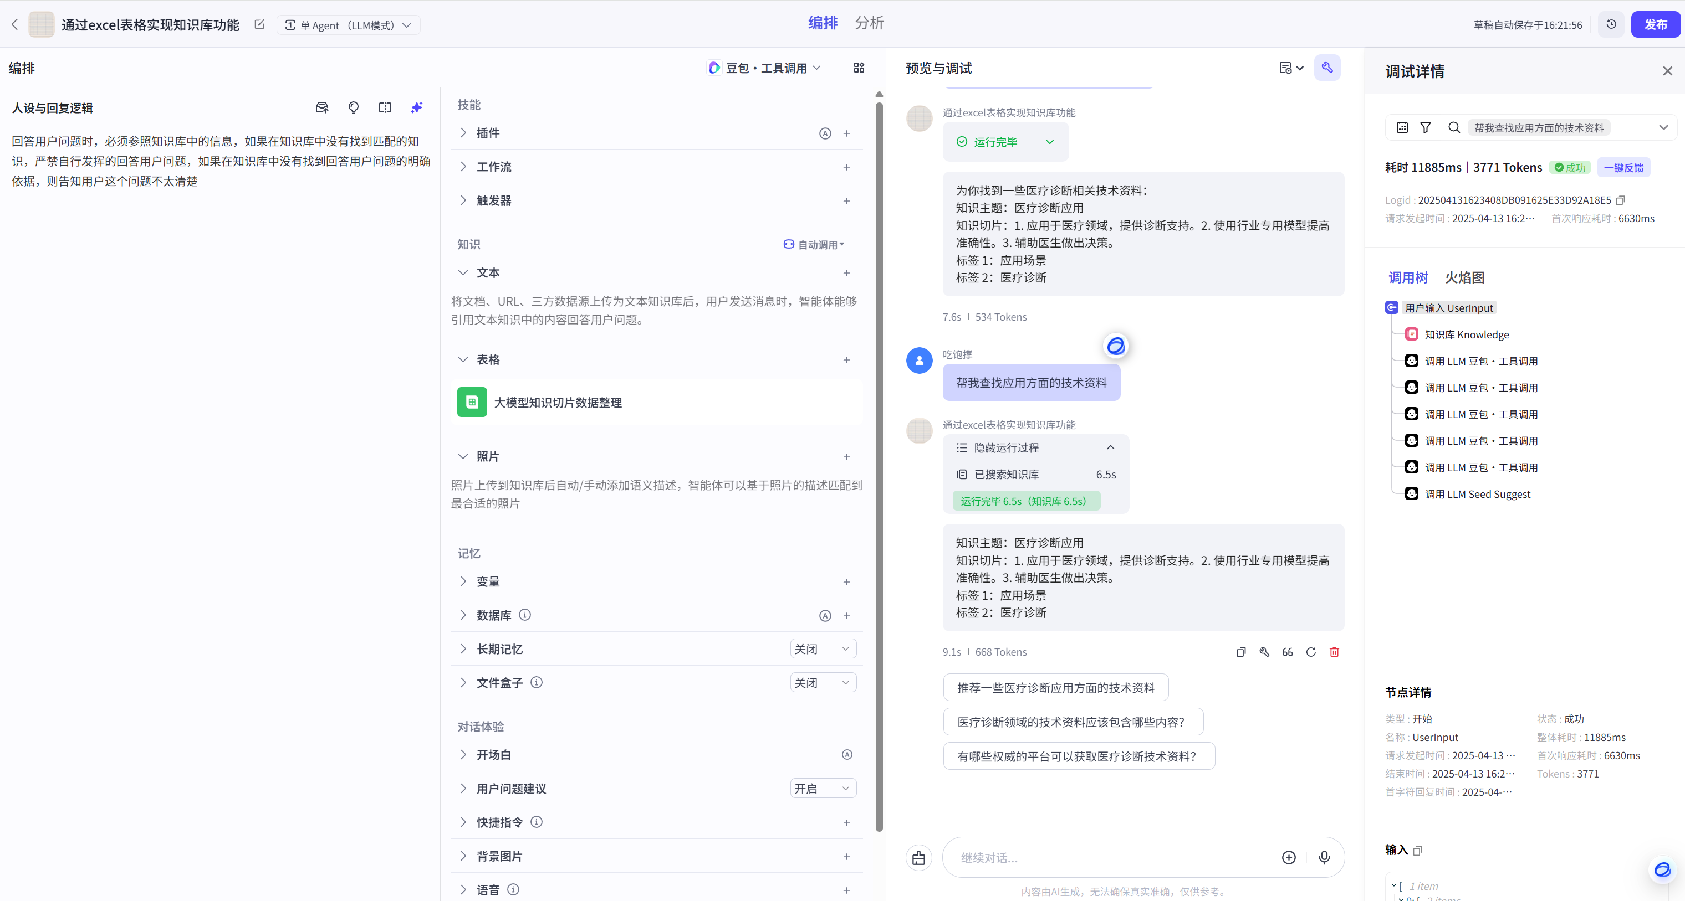Open 用户问题建议 toggle dropdown
The image size is (1685, 901).
pyautogui.click(x=822, y=789)
